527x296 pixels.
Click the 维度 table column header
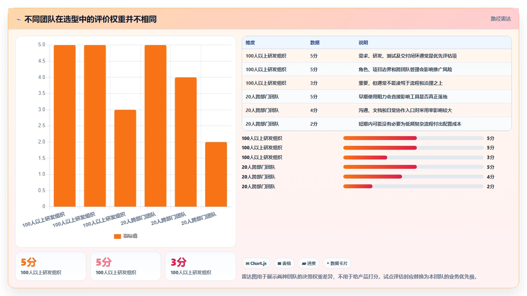coord(250,43)
